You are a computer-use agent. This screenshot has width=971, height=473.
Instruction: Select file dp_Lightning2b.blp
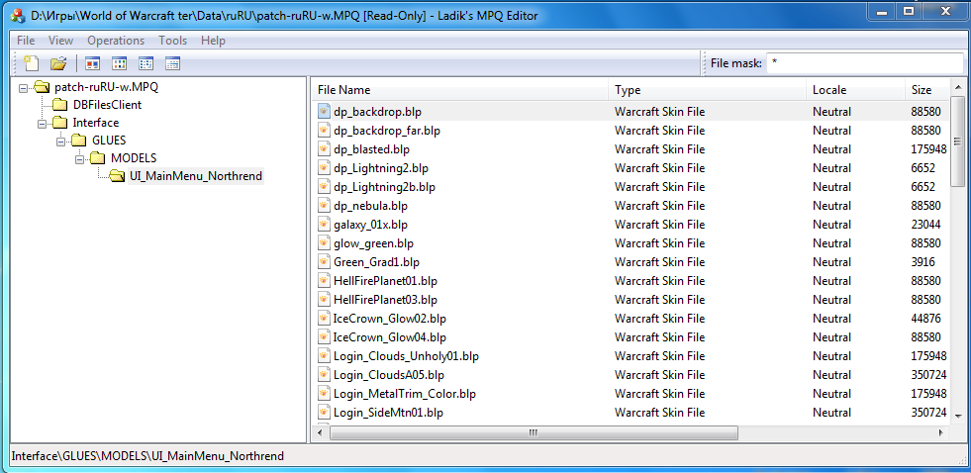(x=384, y=187)
